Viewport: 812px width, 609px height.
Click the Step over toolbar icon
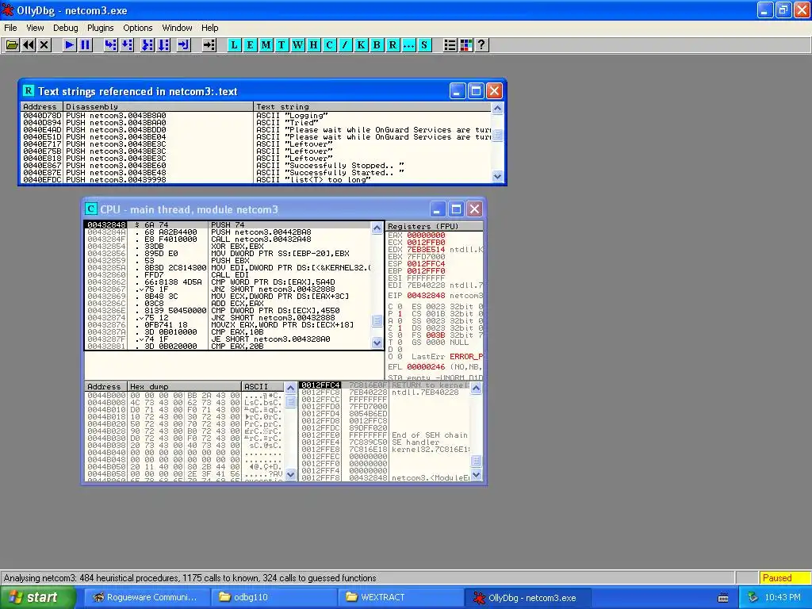coord(127,45)
